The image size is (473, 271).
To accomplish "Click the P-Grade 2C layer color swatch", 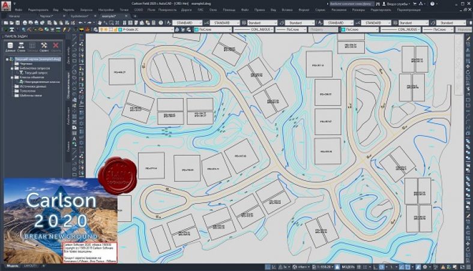I will click(x=120, y=29).
